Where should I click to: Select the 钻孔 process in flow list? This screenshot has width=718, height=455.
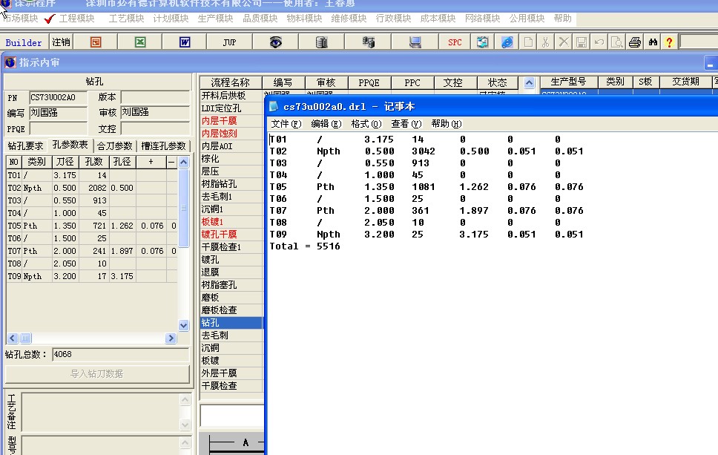tap(231, 323)
